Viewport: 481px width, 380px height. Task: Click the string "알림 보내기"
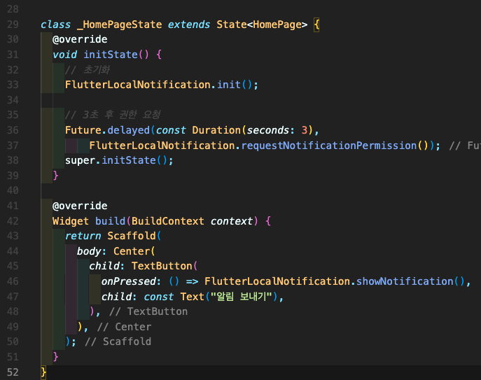pyautogui.click(x=242, y=297)
